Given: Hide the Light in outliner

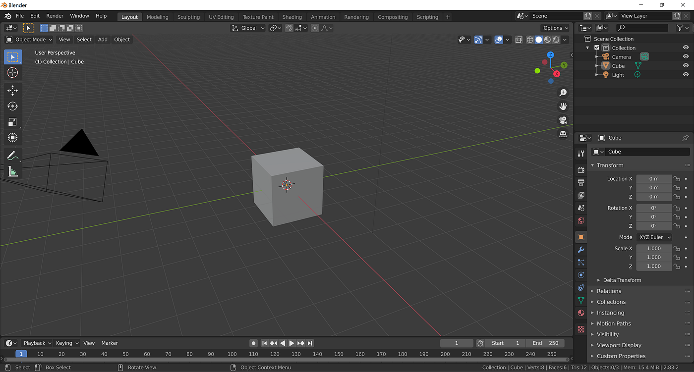Looking at the screenshot, I should [x=686, y=75].
